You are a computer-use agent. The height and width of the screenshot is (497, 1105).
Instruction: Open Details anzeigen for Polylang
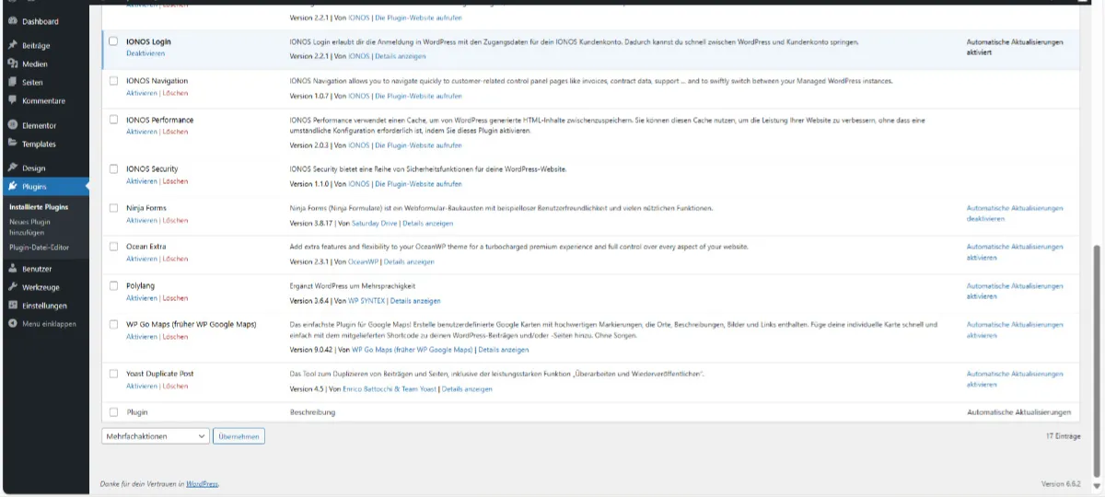coord(415,301)
